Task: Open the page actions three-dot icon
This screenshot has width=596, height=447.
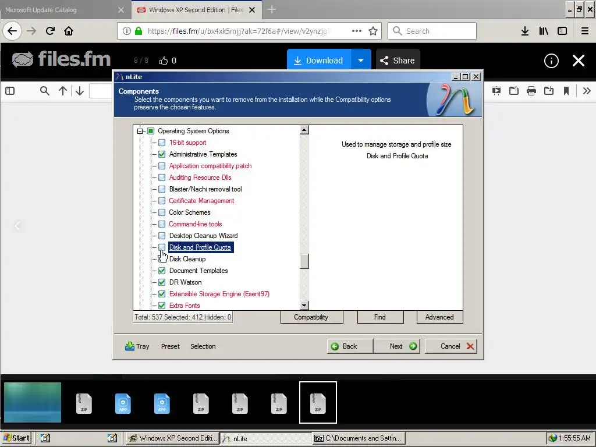Action: coord(357,31)
